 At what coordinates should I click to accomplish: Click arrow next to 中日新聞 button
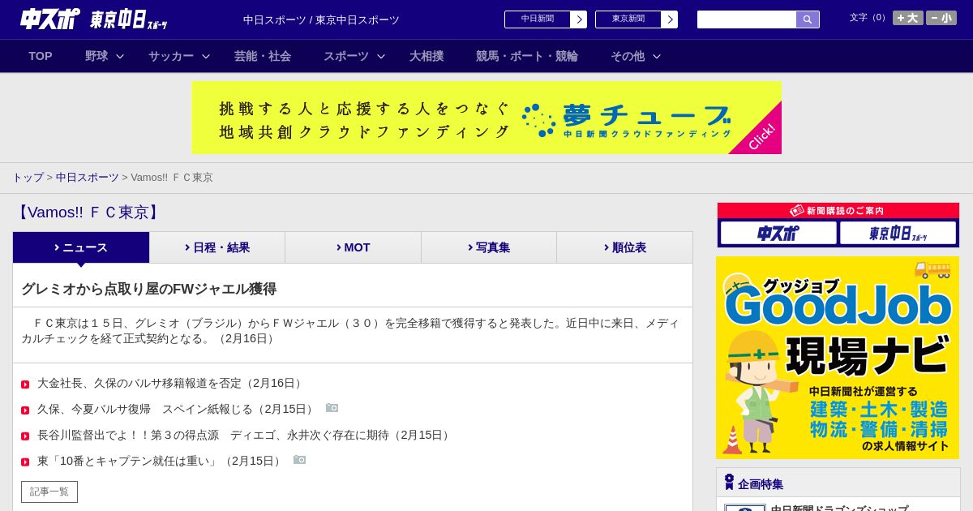(579, 19)
